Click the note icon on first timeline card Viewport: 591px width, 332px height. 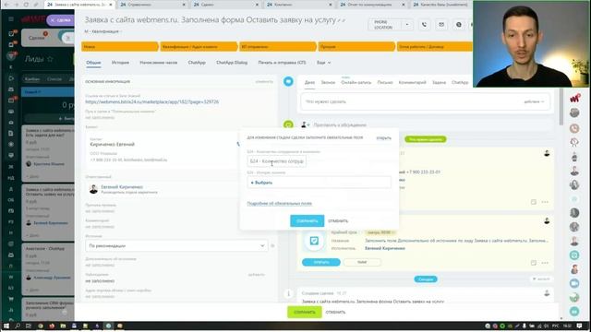pyautogui.click(x=534, y=202)
